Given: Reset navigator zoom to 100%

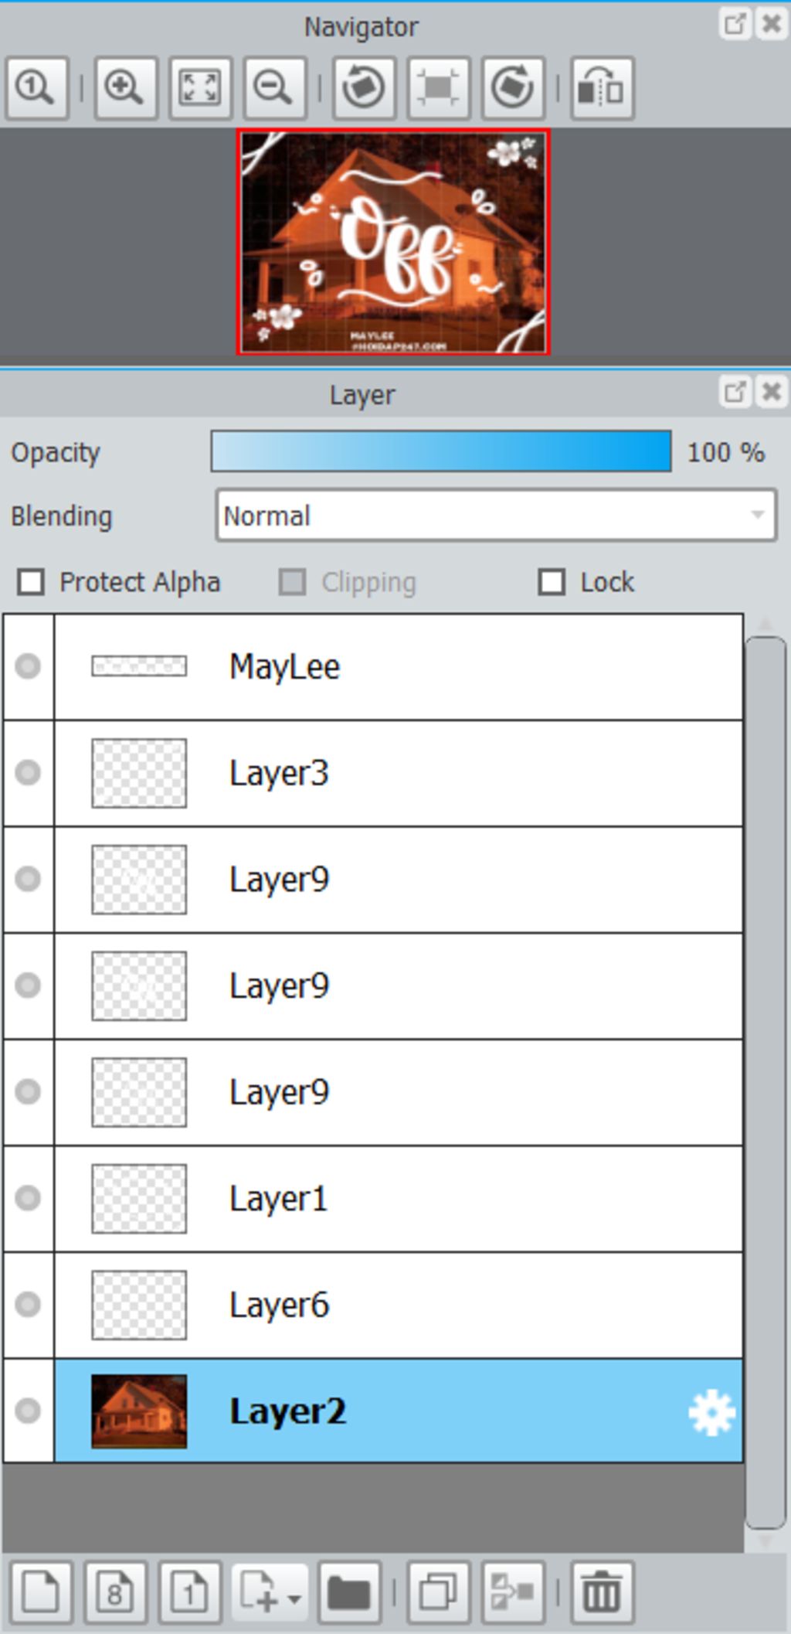Looking at the screenshot, I should click(36, 87).
